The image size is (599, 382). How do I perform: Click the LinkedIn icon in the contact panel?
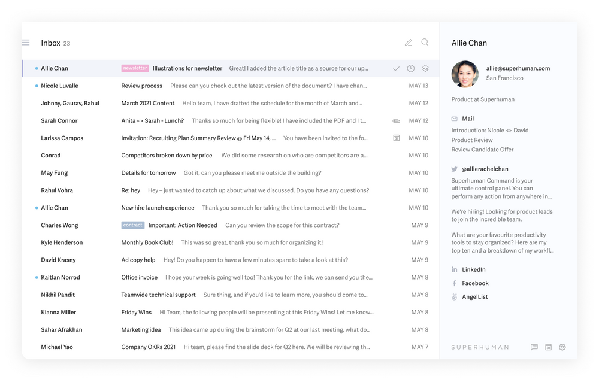(455, 269)
